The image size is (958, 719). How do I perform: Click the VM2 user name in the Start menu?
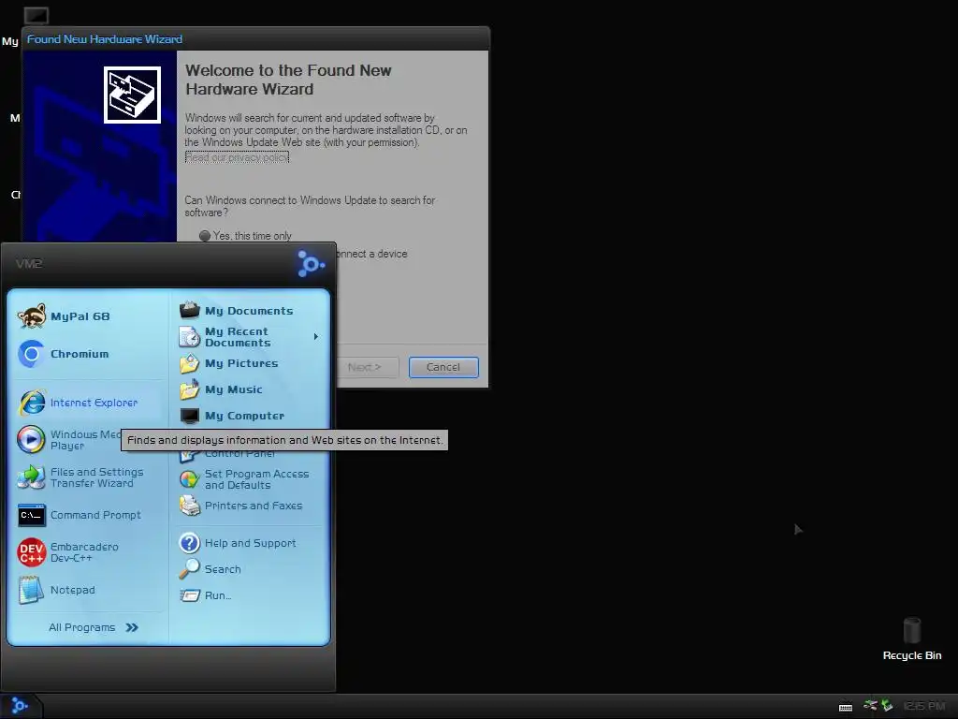29,263
